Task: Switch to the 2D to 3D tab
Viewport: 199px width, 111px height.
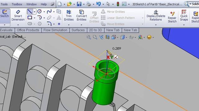Action: pyautogui.click(x=95, y=30)
